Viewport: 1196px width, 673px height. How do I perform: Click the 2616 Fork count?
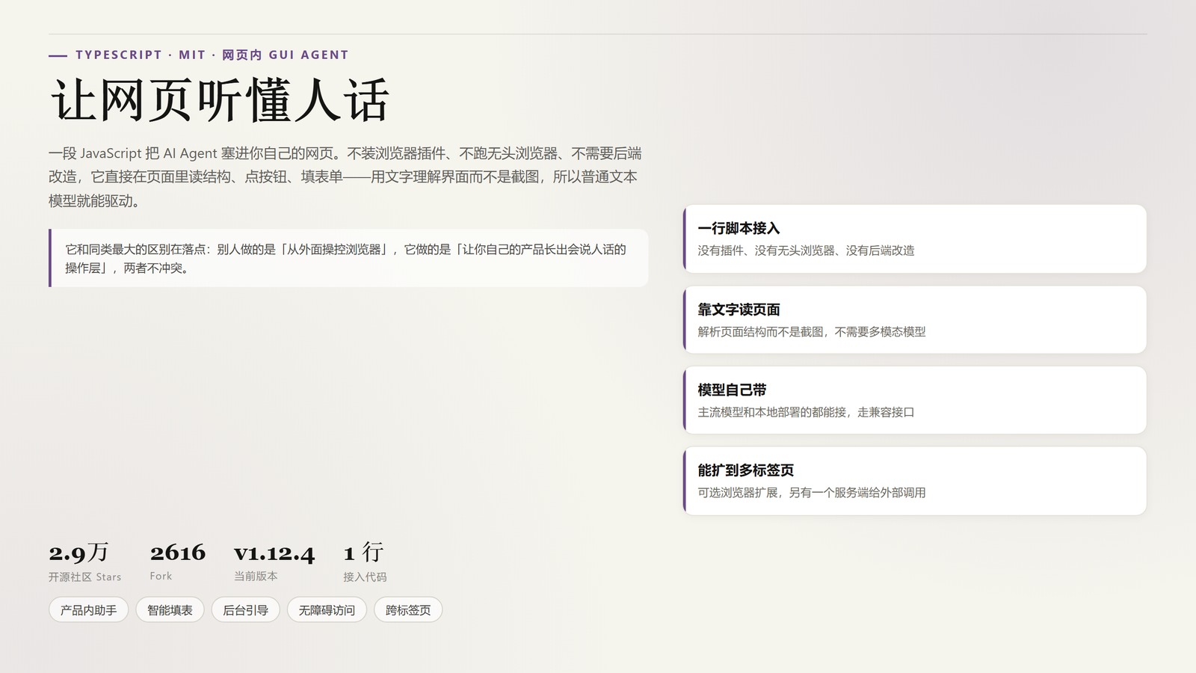[177, 553]
